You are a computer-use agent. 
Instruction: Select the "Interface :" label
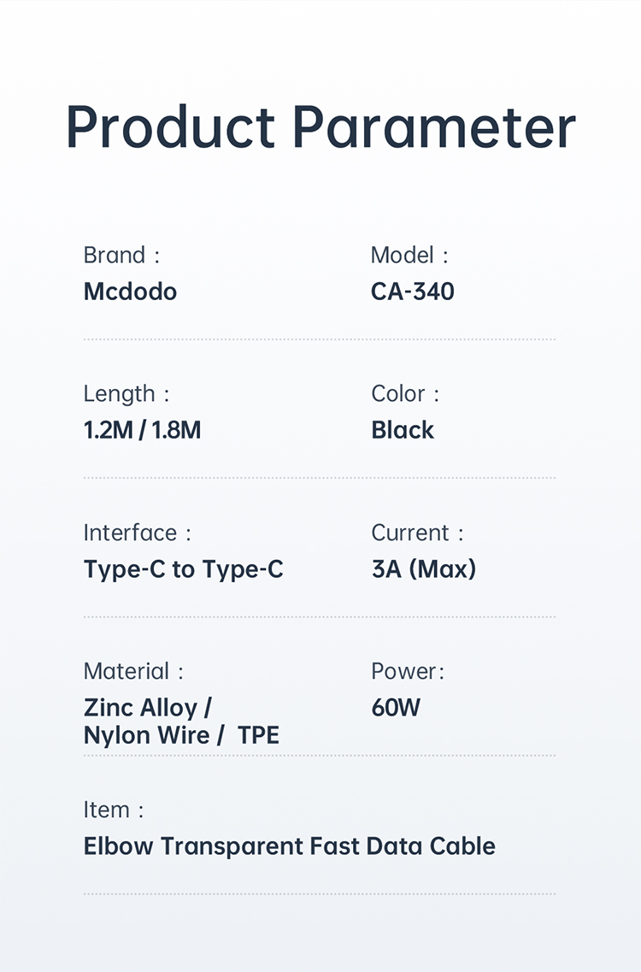[137, 533]
